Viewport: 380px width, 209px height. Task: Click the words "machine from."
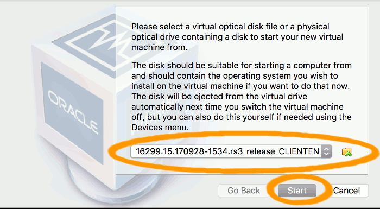tap(160, 47)
